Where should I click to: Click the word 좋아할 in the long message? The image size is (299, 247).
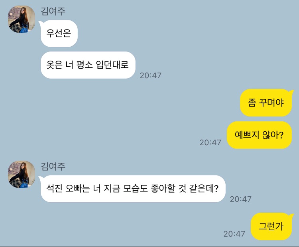(x=163, y=189)
